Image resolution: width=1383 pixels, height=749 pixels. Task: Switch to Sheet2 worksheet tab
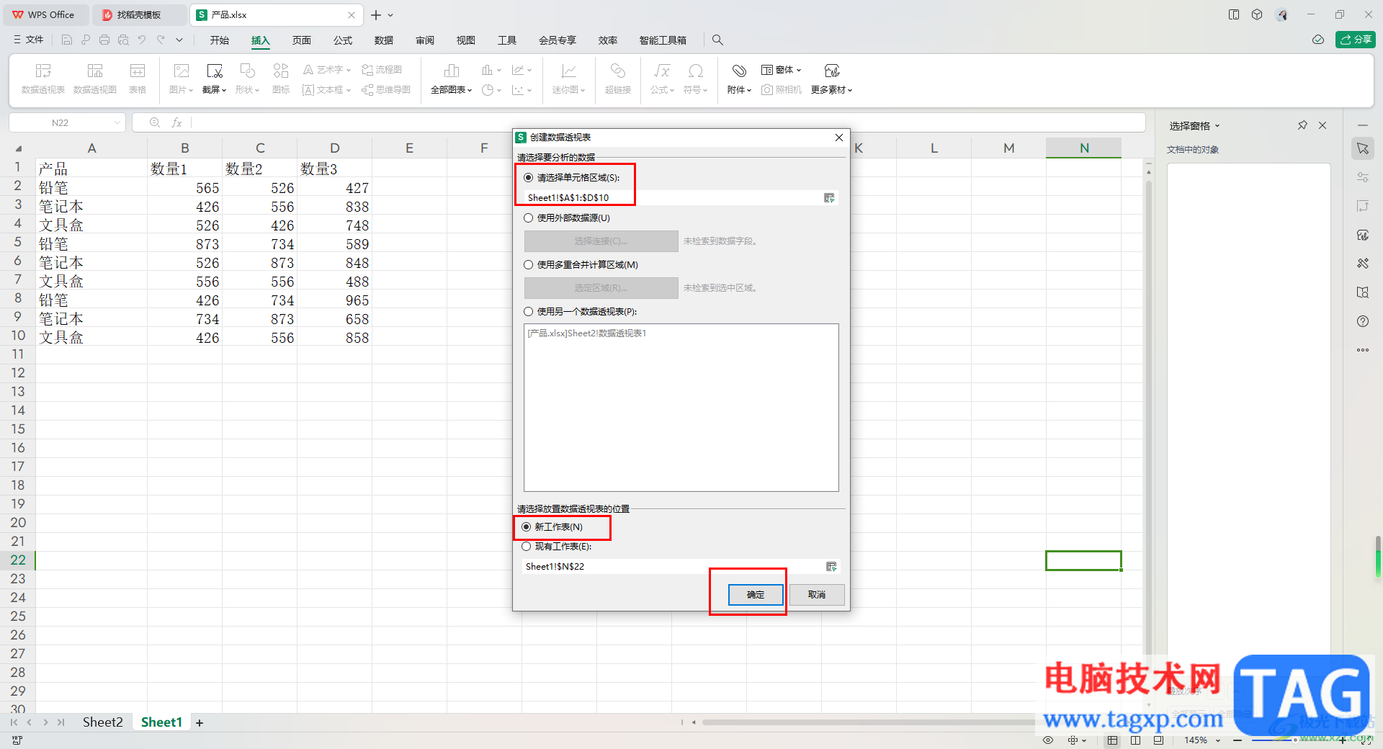click(x=102, y=722)
